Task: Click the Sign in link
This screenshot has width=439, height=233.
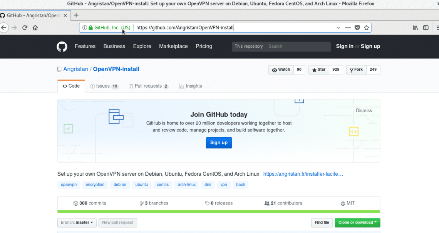Action: click(345, 47)
